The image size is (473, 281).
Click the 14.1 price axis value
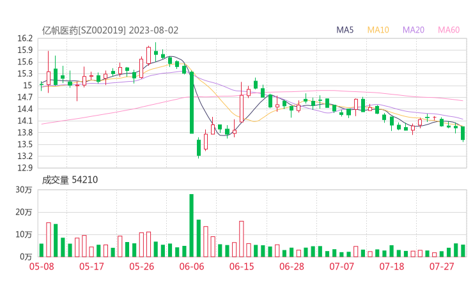coord(25,121)
